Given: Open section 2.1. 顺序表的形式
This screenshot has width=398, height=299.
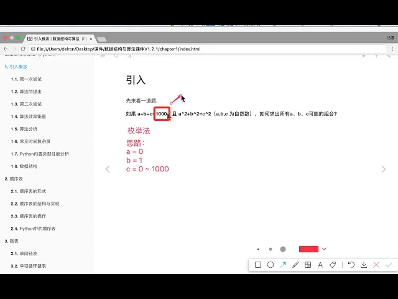Looking at the screenshot, I should tap(29, 191).
